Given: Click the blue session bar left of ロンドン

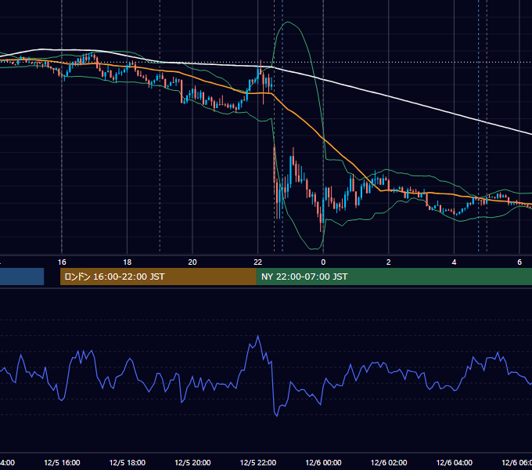Looking at the screenshot, I should (22, 277).
